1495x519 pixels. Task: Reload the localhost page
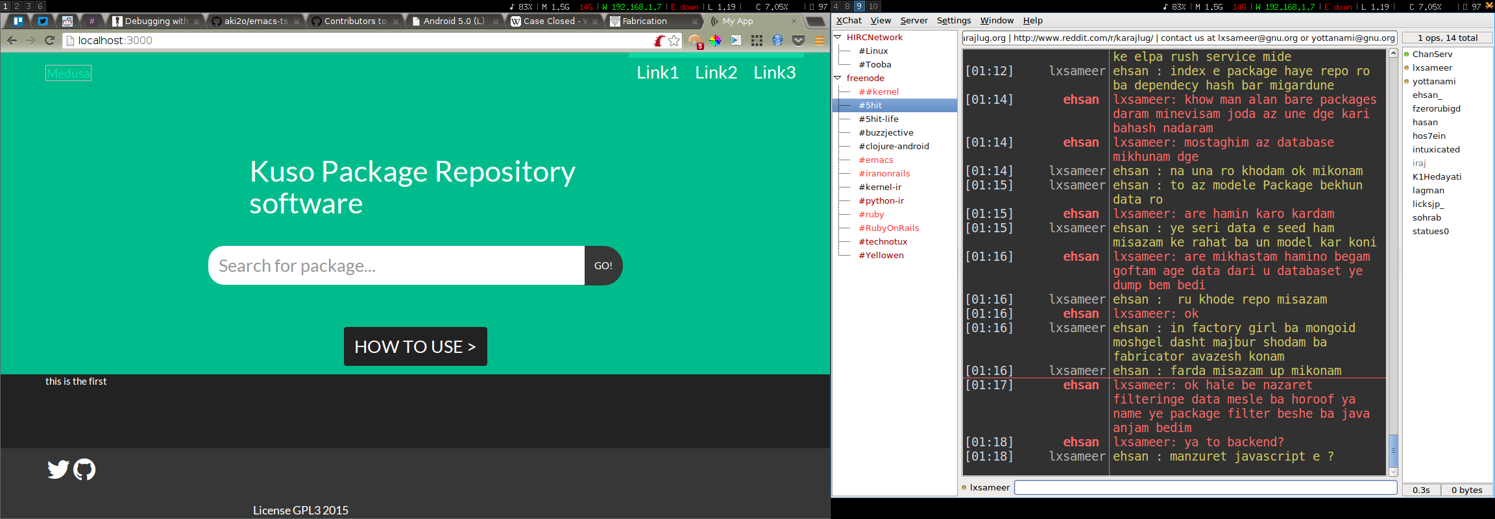pos(49,40)
